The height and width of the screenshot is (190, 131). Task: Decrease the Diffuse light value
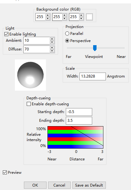[x=52, y=51]
